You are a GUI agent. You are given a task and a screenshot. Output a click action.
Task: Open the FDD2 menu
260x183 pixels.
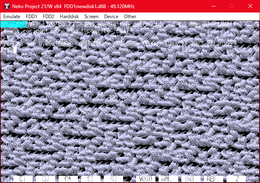pyautogui.click(x=48, y=17)
